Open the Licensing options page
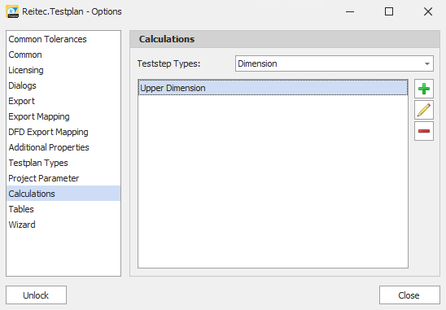 pos(26,70)
